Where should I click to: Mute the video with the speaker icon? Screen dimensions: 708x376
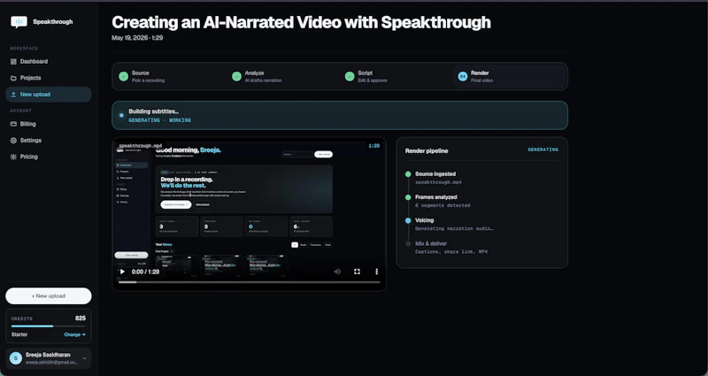[337, 272]
